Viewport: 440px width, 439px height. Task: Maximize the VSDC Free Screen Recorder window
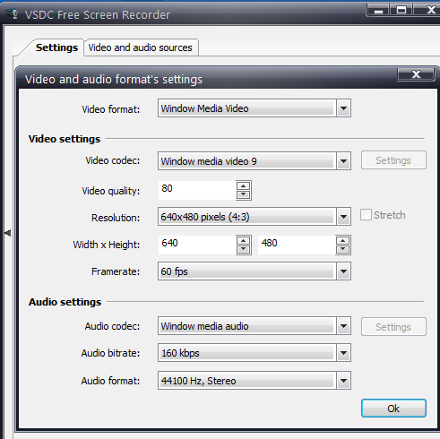point(401,10)
